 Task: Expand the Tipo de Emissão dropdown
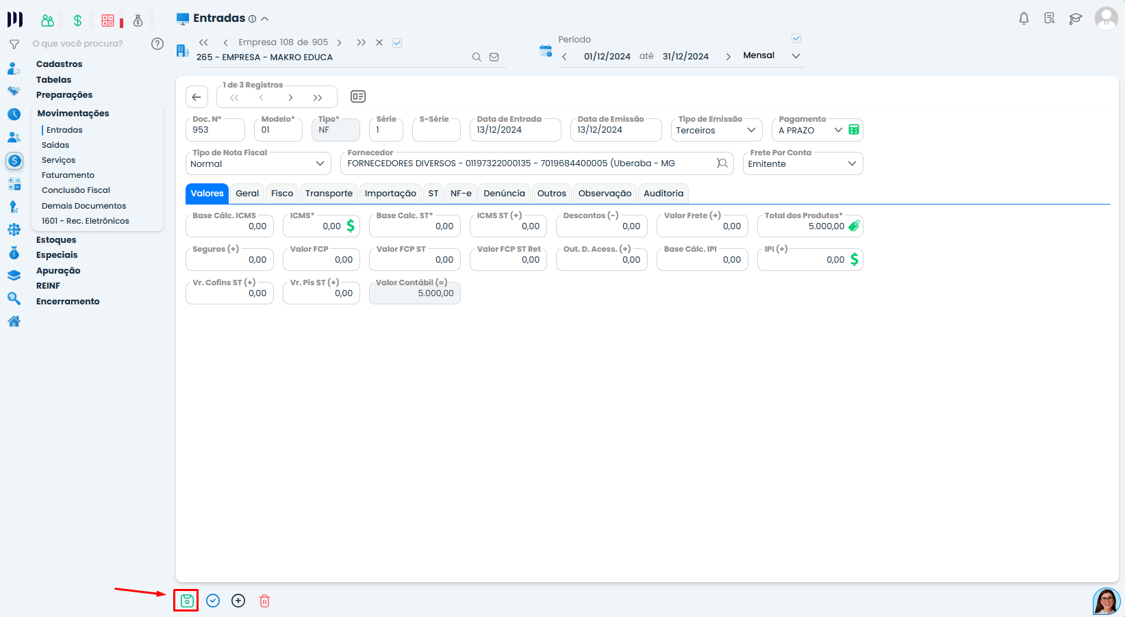click(x=751, y=130)
